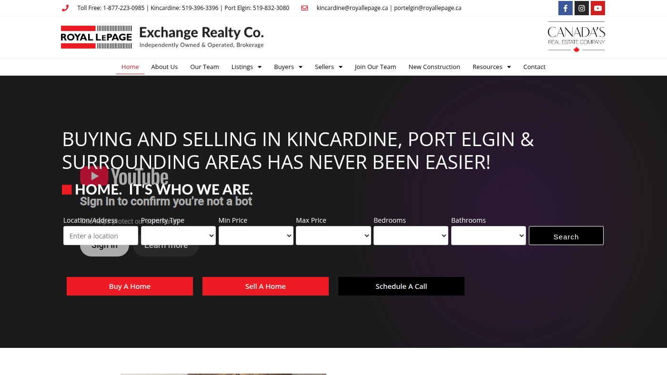Focus the Enter a location field
The width and height of the screenshot is (667, 375).
point(101,236)
